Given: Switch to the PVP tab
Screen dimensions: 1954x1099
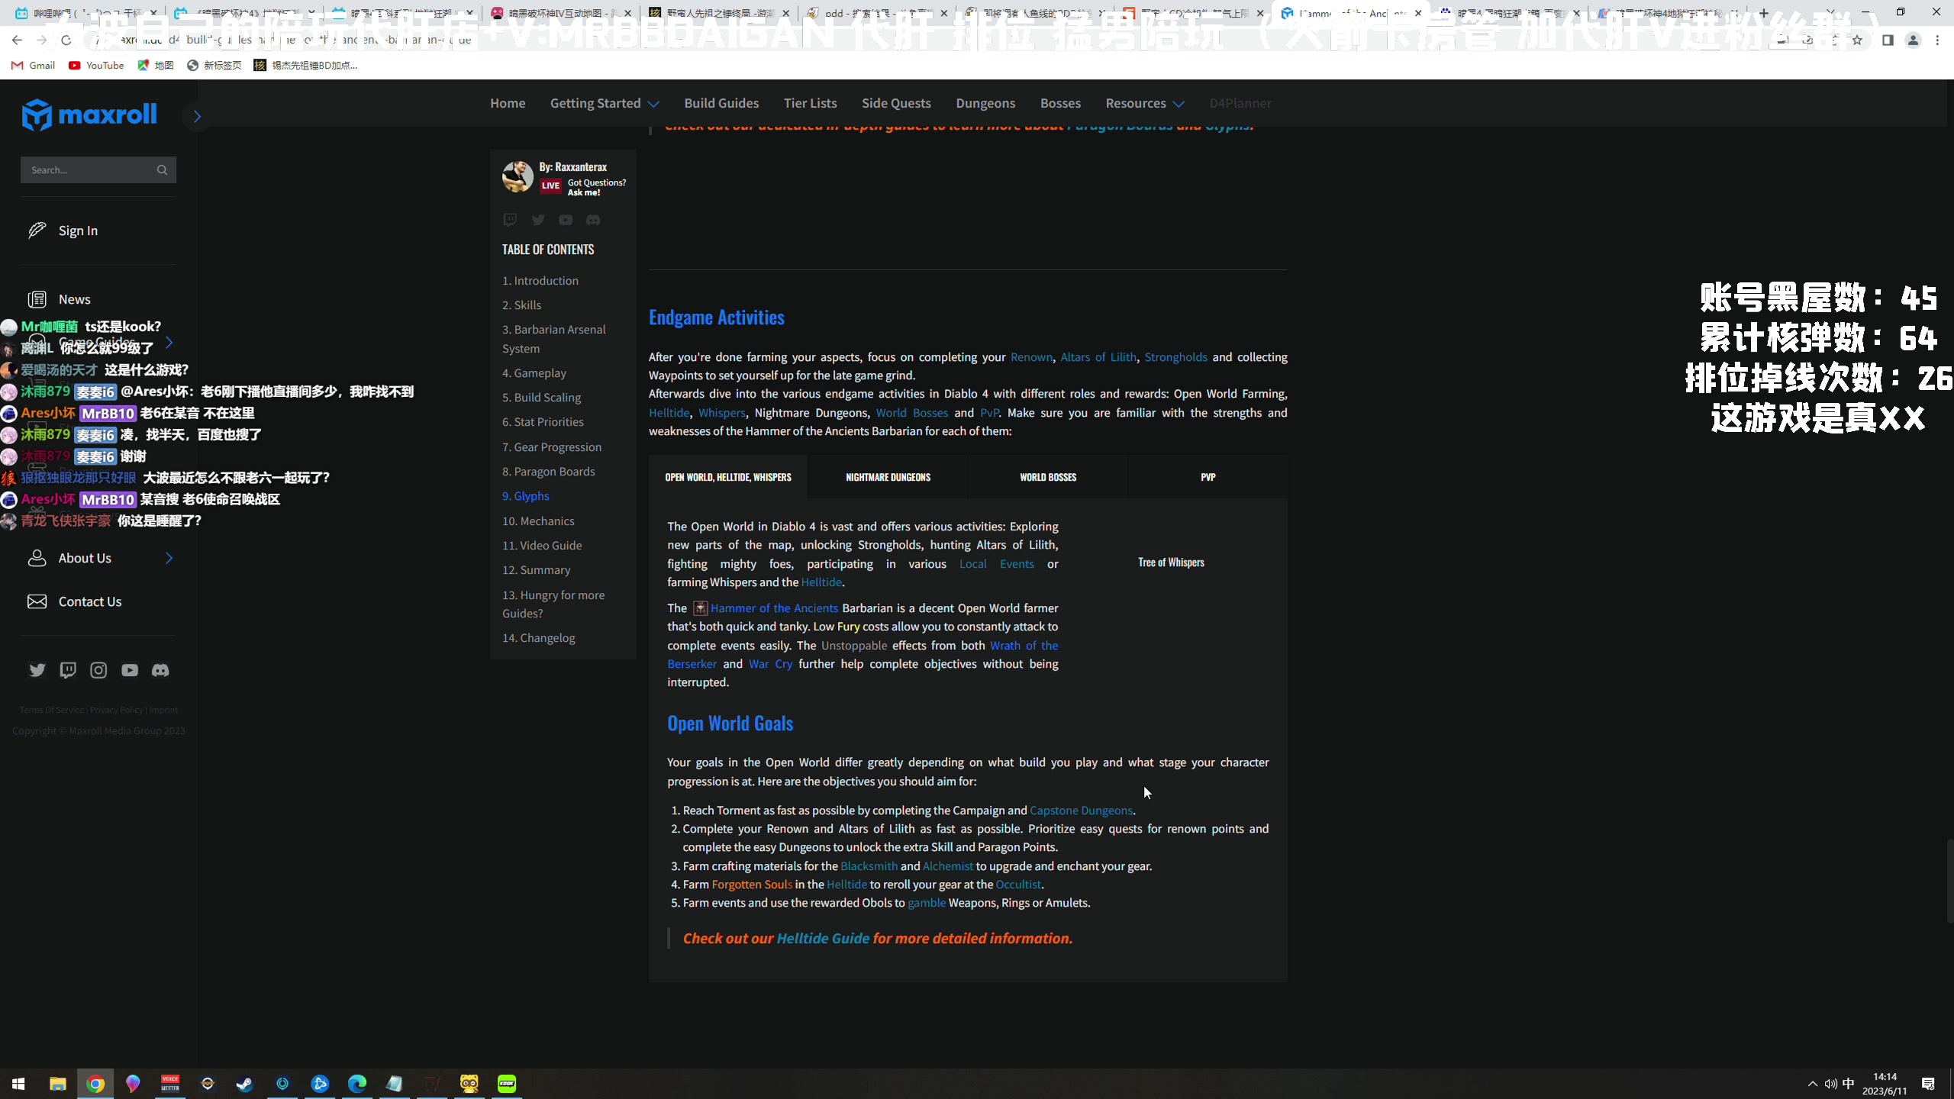Looking at the screenshot, I should click(x=1208, y=477).
